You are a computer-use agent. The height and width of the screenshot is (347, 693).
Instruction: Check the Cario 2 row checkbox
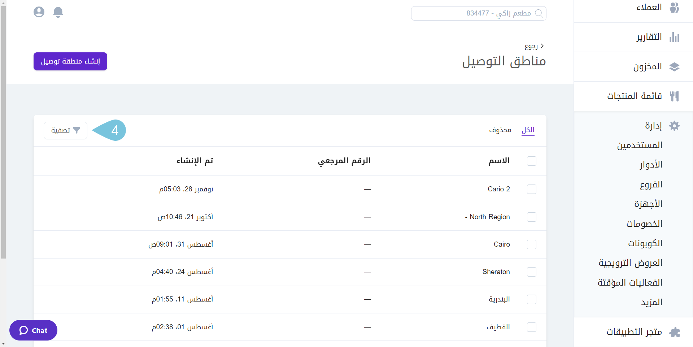pyautogui.click(x=531, y=189)
